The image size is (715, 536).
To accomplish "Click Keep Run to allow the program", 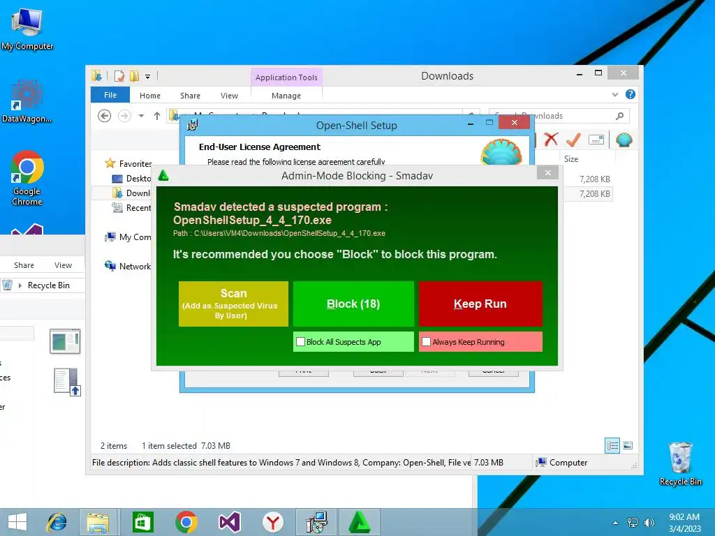I will (480, 304).
